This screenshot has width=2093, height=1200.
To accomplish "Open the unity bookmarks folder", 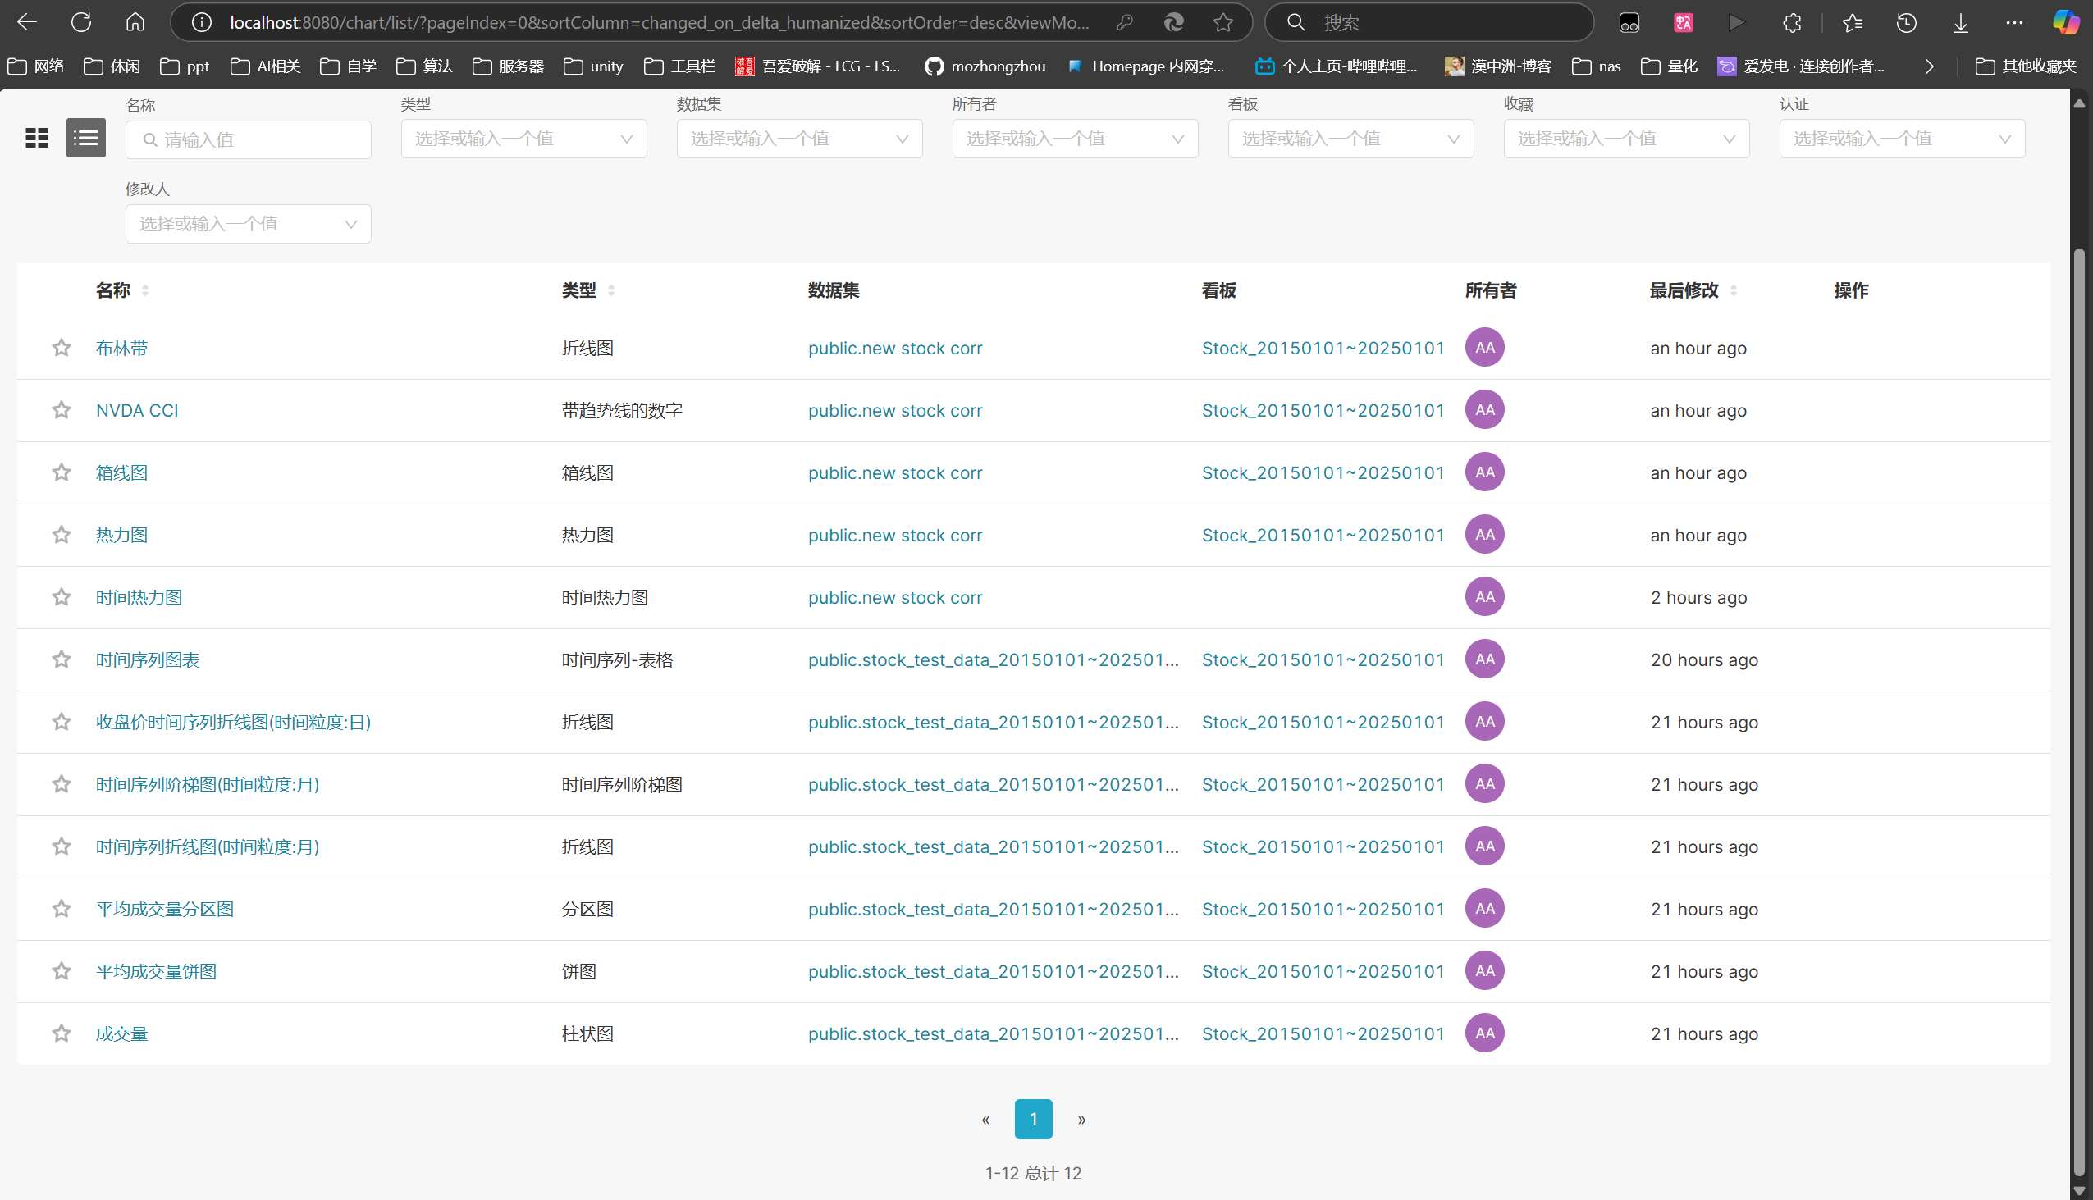I will point(593,66).
